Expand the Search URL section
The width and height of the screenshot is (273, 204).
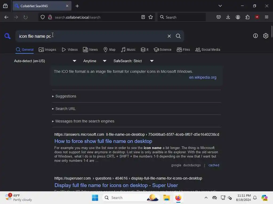point(64,109)
